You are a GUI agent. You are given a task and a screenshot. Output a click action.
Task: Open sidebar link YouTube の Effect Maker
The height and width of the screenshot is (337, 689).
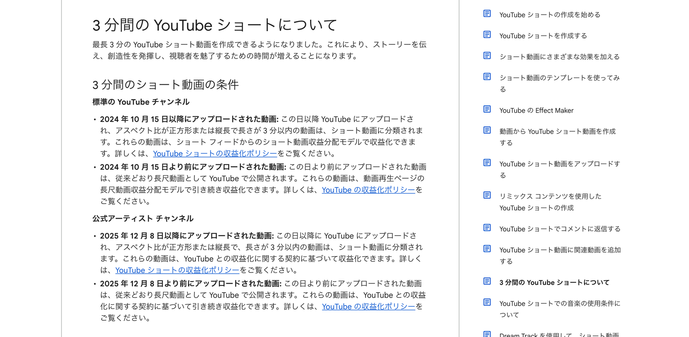pyautogui.click(x=536, y=111)
